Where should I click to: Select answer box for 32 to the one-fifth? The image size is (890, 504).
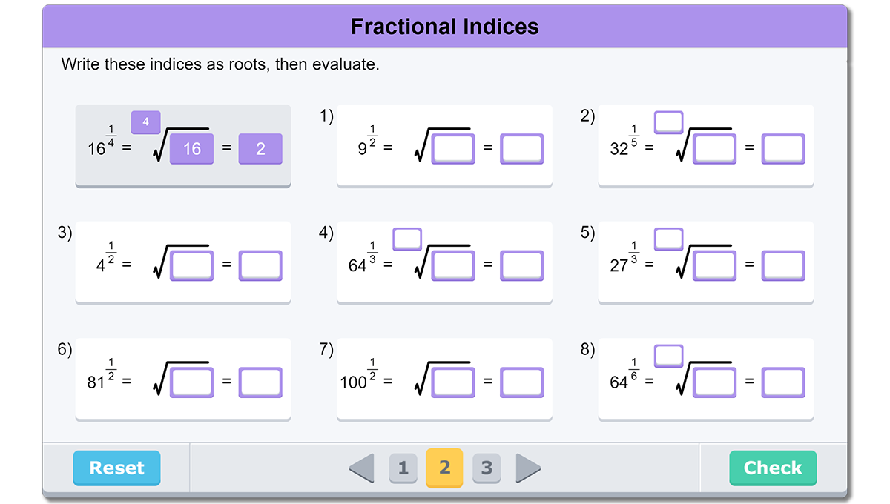click(x=783, y=148)
